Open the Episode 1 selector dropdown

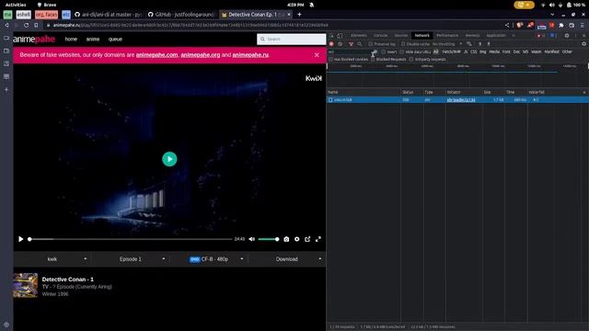tap(131, 259)
